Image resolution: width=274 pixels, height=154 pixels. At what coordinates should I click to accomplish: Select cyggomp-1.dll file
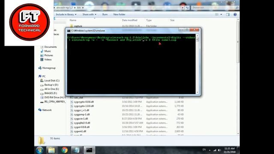(x=82, y=115)
